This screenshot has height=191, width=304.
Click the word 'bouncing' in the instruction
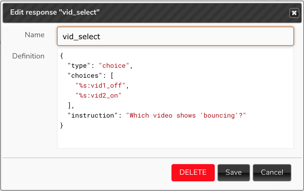pyautogui.click(x=219, y=115)
